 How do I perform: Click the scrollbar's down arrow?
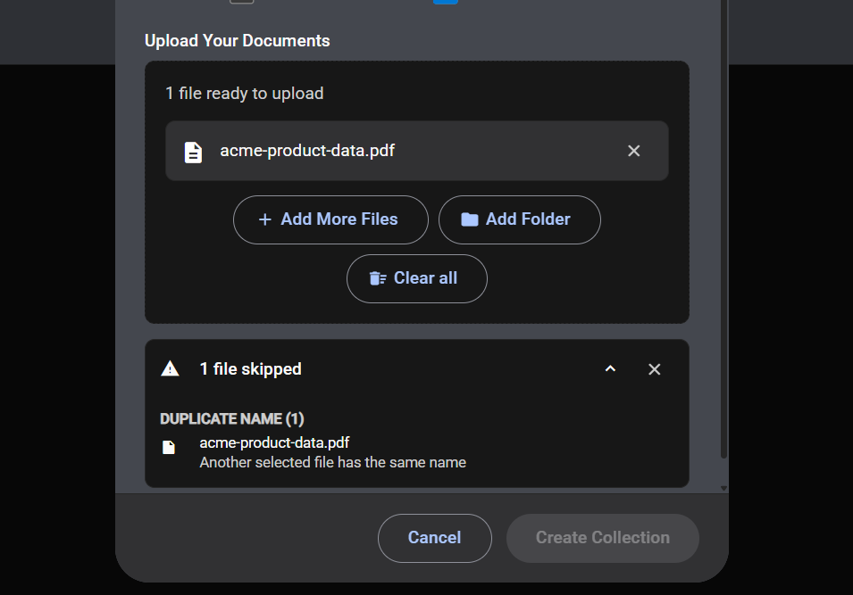tap(723, 488)
